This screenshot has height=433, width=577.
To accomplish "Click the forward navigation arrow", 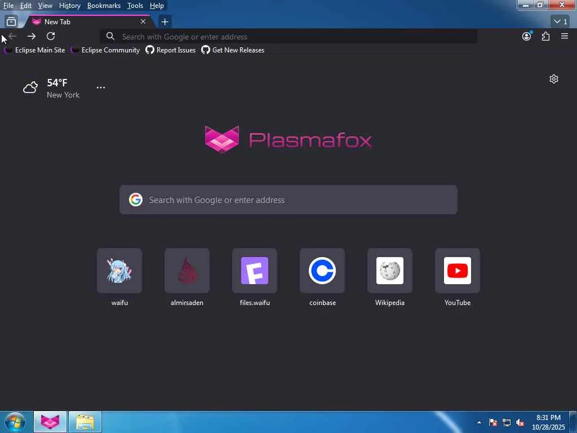I will [32, 36].
